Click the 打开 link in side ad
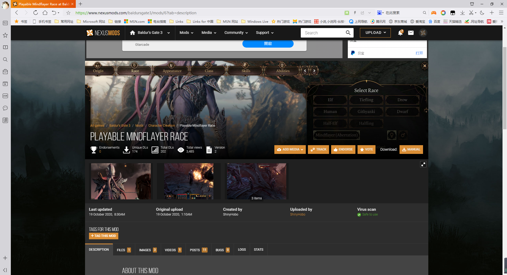The width and height of the screenshot is (507, 275). pos(419,53)
